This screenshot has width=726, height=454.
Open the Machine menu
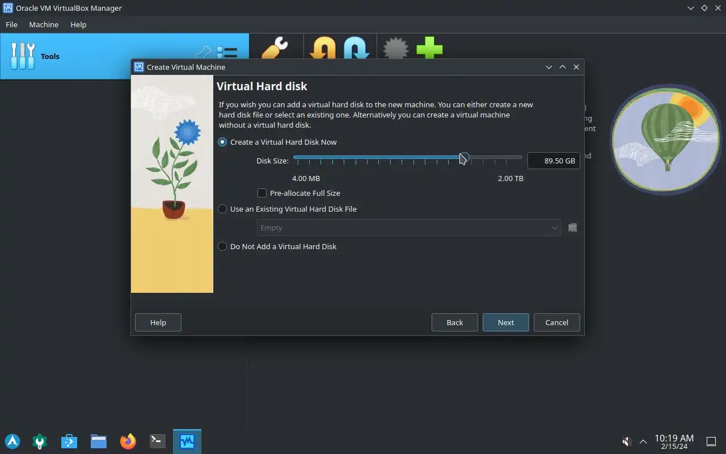click(x=44, y=24)
